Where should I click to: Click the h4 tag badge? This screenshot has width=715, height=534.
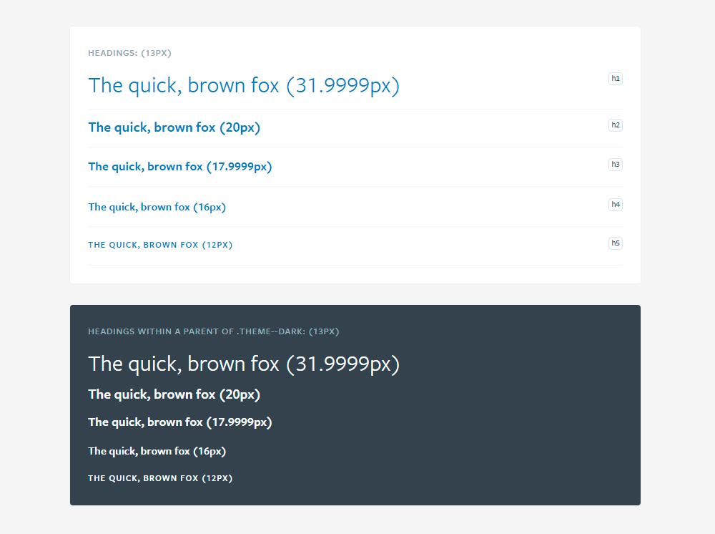615,205
